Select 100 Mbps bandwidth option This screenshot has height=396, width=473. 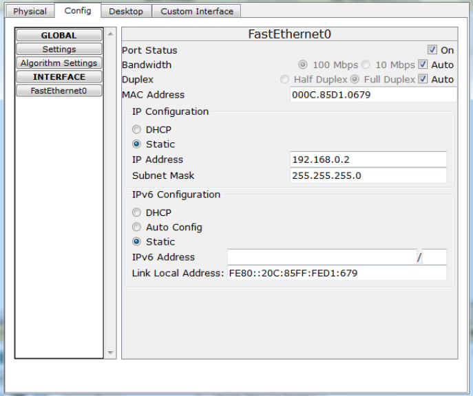[302, 65]
